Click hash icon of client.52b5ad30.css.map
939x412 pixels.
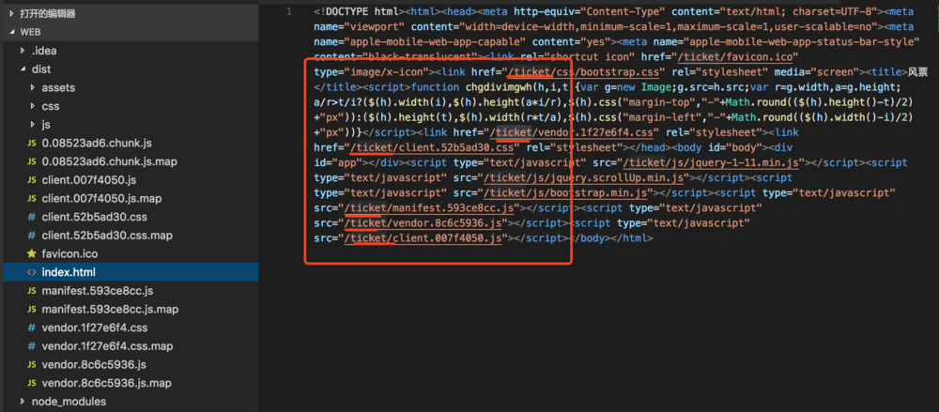click(32, 236)
